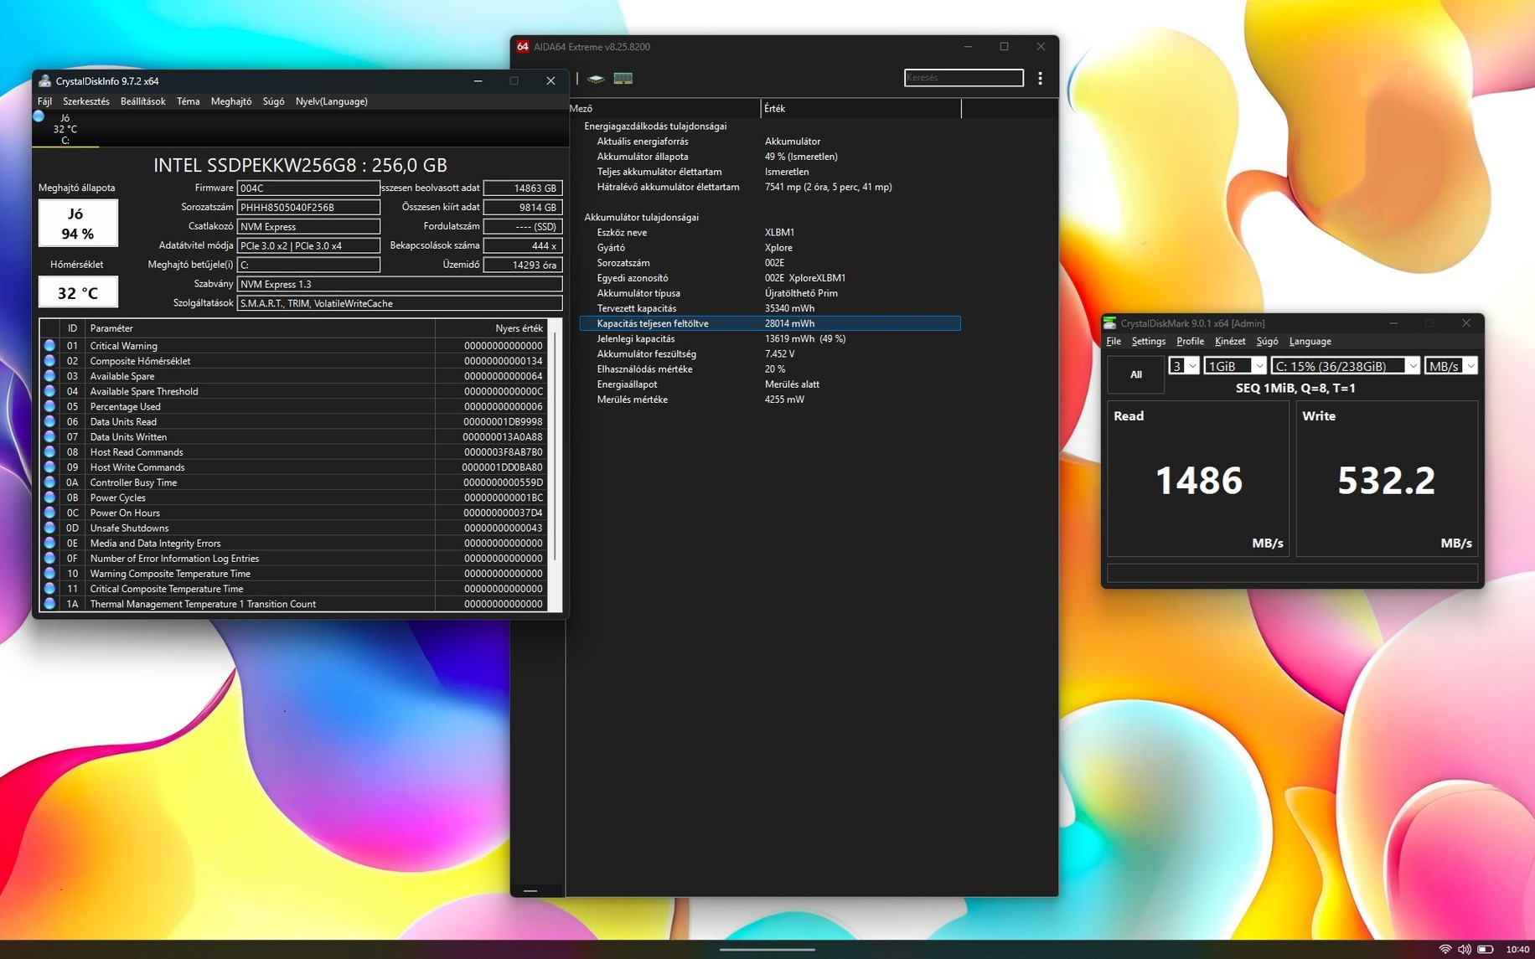Image resolution: width=1535 pixels, height=959 pixels.
Task: Click the Nyers érték column header
Action: coord(491,328)
